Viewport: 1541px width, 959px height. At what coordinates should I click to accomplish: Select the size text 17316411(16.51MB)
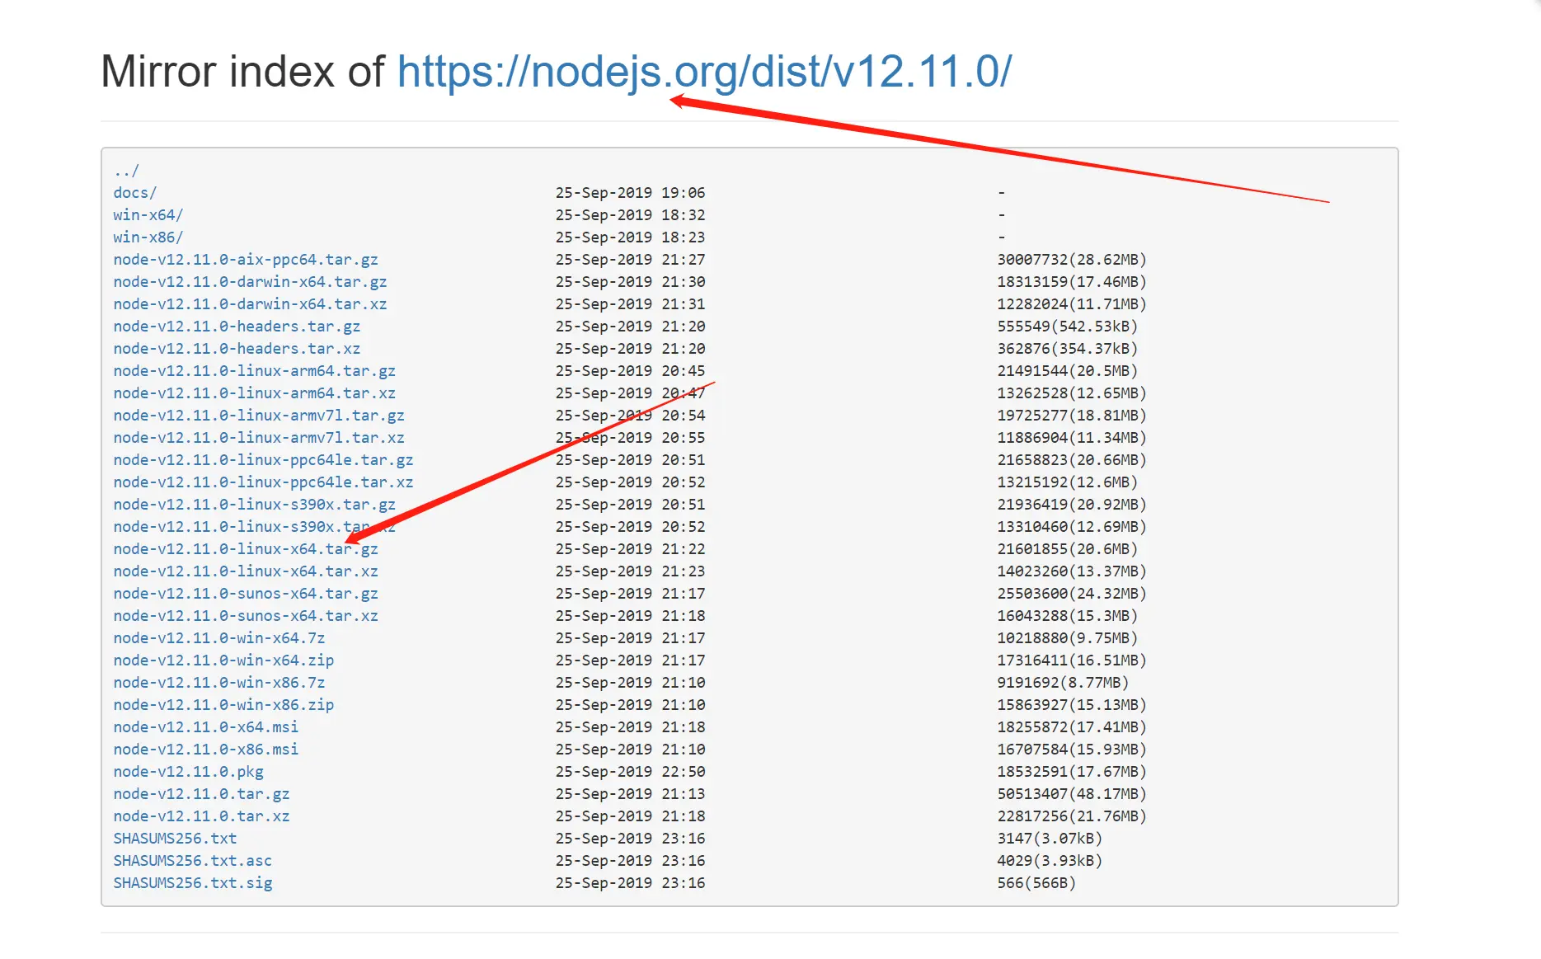(1072, 660)
